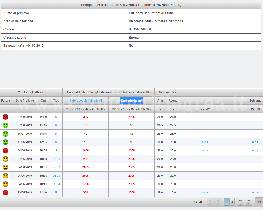Image resolution: width=263 pixels, height=210 pixels.
Task: Click the Colore column header
Action: pyautogui.click(x=205, y=109)
